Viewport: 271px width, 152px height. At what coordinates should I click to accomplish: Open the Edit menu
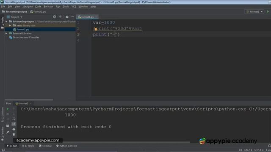pos(10,7)
